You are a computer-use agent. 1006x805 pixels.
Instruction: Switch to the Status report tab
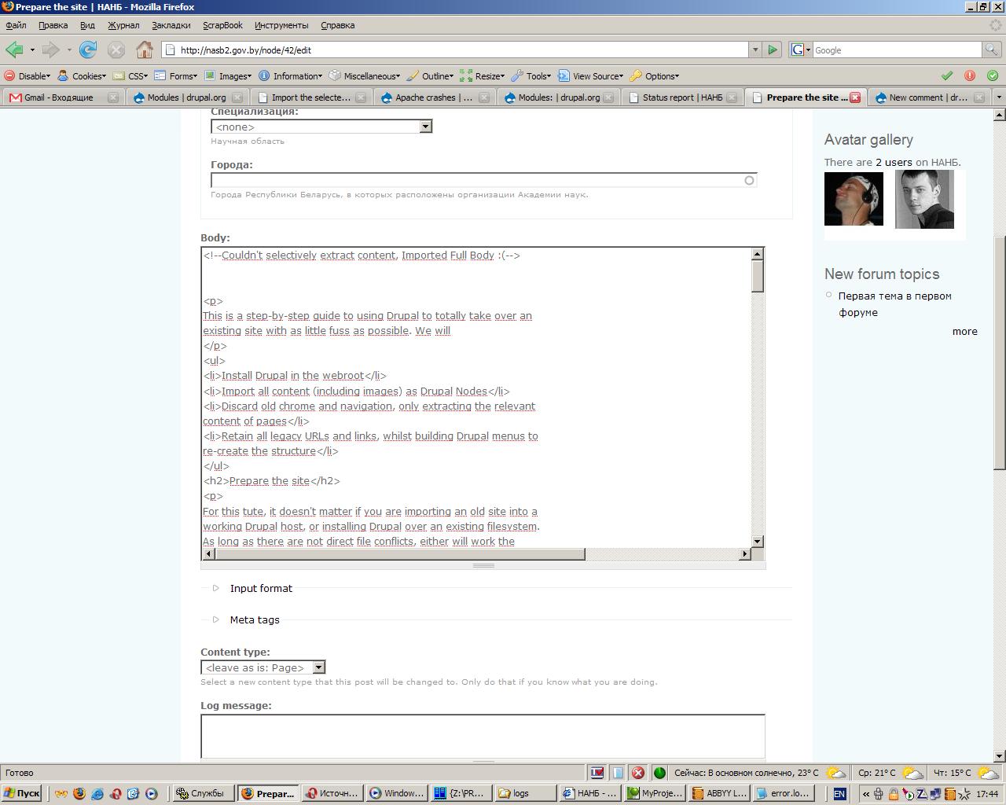point(682,97)
